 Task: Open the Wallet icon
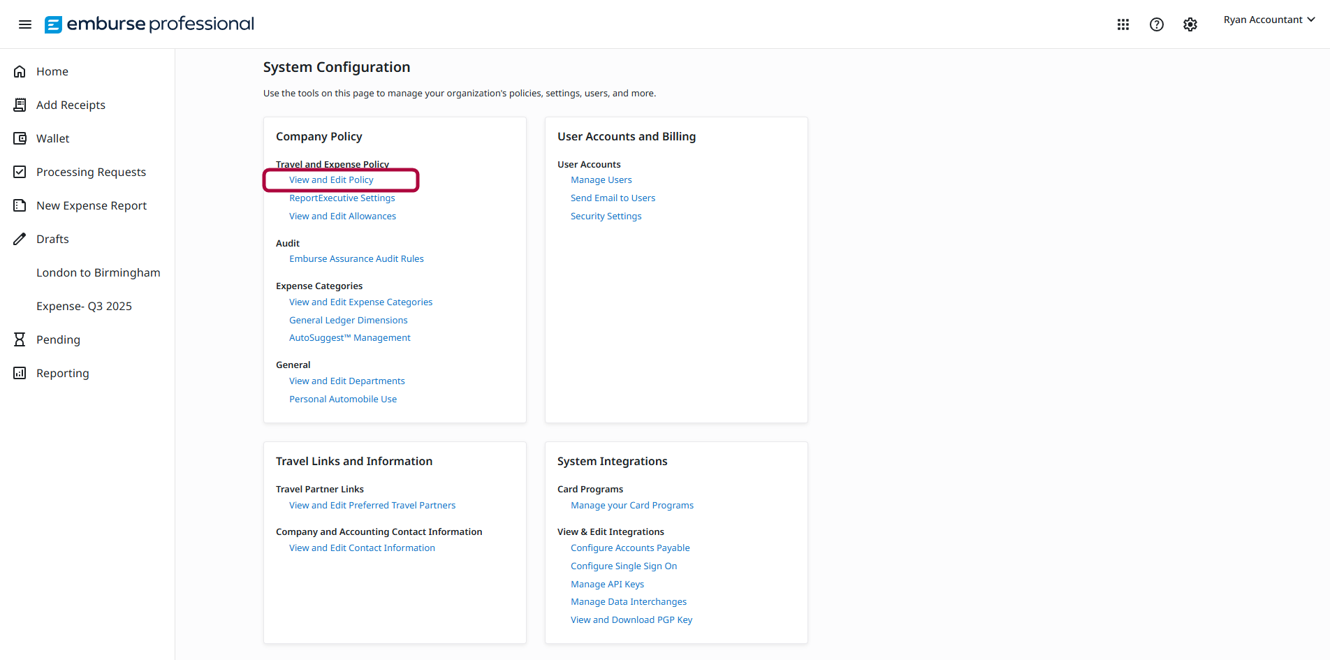coord(20,138)
